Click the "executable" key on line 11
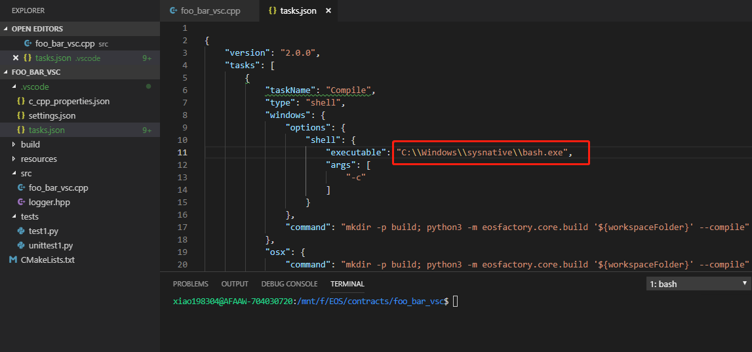The image size is (752, 352). [357, 153]
